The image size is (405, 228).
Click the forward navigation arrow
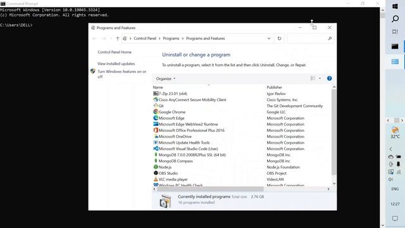[104, 39]
